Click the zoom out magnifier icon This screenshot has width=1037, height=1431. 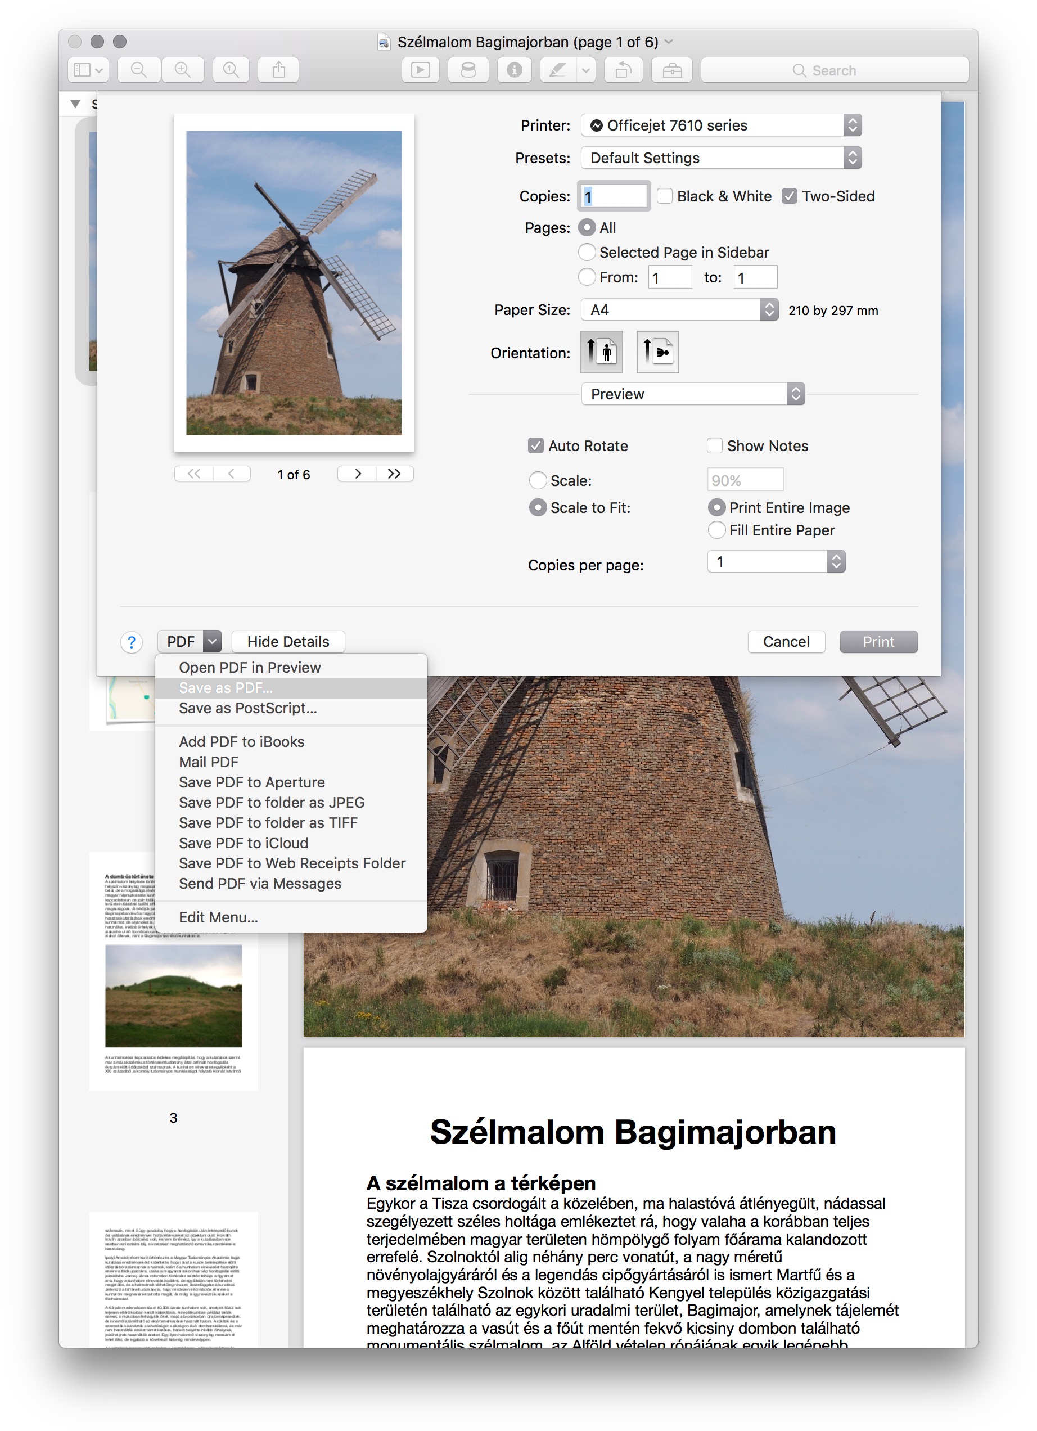(139, 70)
